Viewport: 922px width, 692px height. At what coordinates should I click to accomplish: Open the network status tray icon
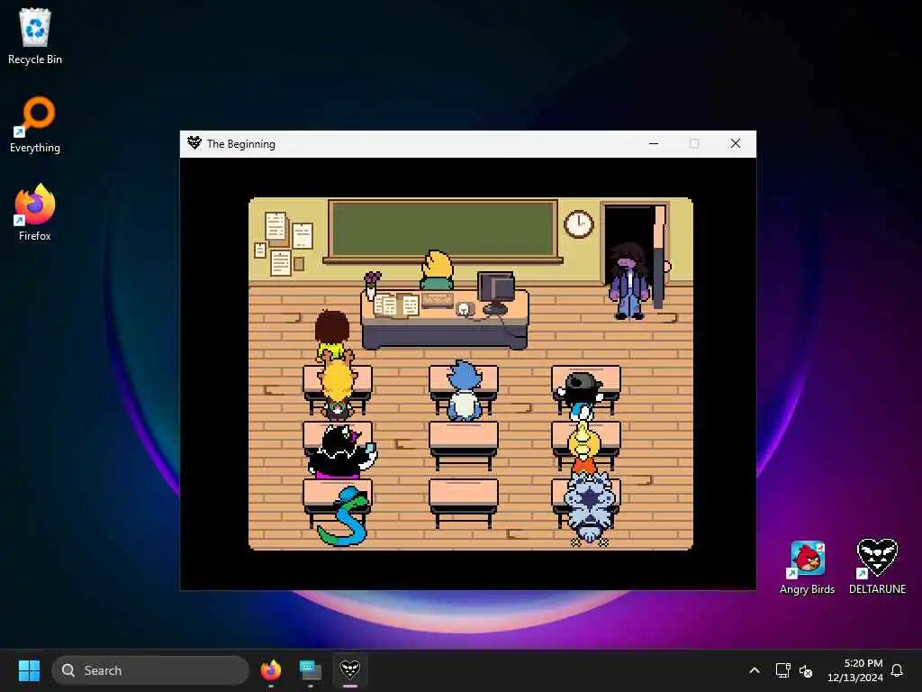pyautogui.click(x=782, y=670)
